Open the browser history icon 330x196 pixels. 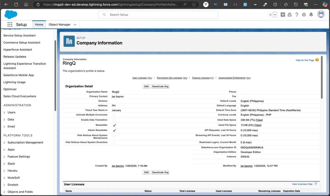coord(296,5)
